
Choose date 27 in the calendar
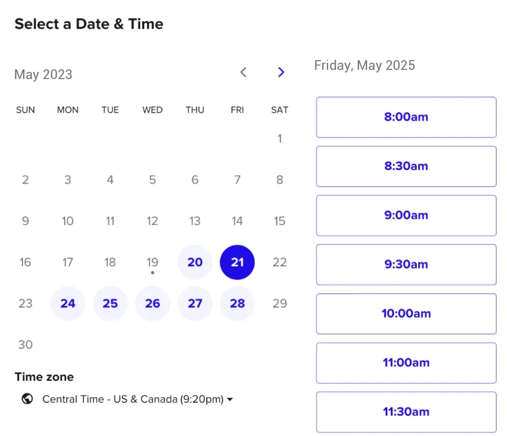tap(195, 303)
